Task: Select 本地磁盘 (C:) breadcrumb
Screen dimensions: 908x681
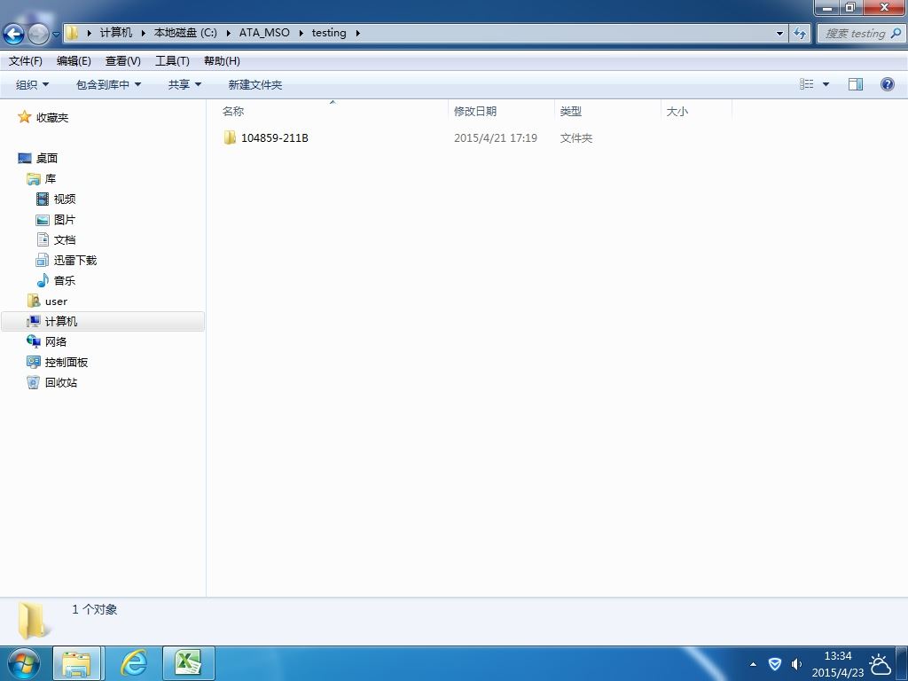Action: tap(185, 33)
